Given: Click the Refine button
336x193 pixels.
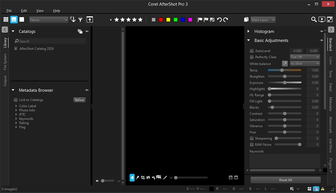Looking at the screenshot, I should pos(79,100).
